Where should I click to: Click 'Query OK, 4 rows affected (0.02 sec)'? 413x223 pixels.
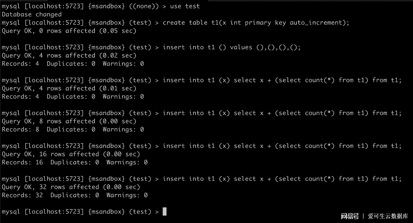pyautogui.click(x=69, y=55)
